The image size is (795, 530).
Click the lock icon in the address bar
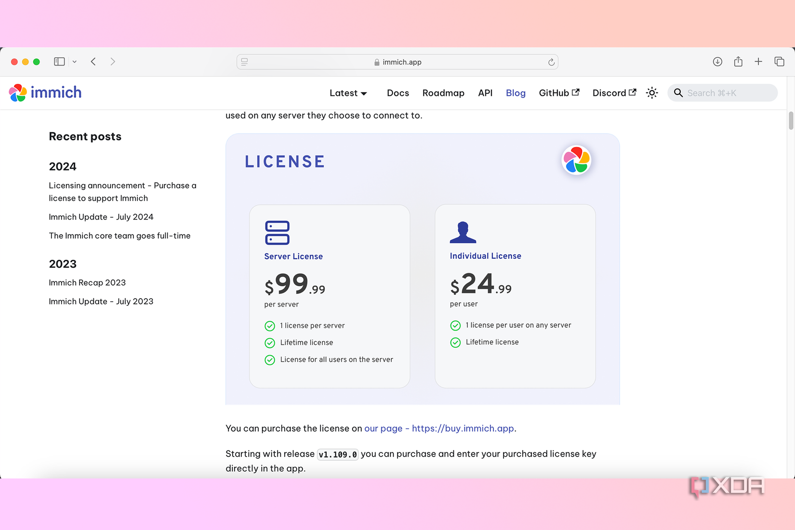(377, 62)
